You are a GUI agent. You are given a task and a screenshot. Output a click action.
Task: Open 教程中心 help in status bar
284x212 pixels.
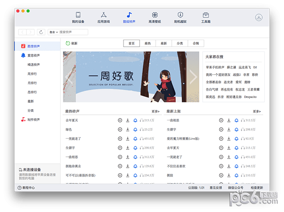26,188
